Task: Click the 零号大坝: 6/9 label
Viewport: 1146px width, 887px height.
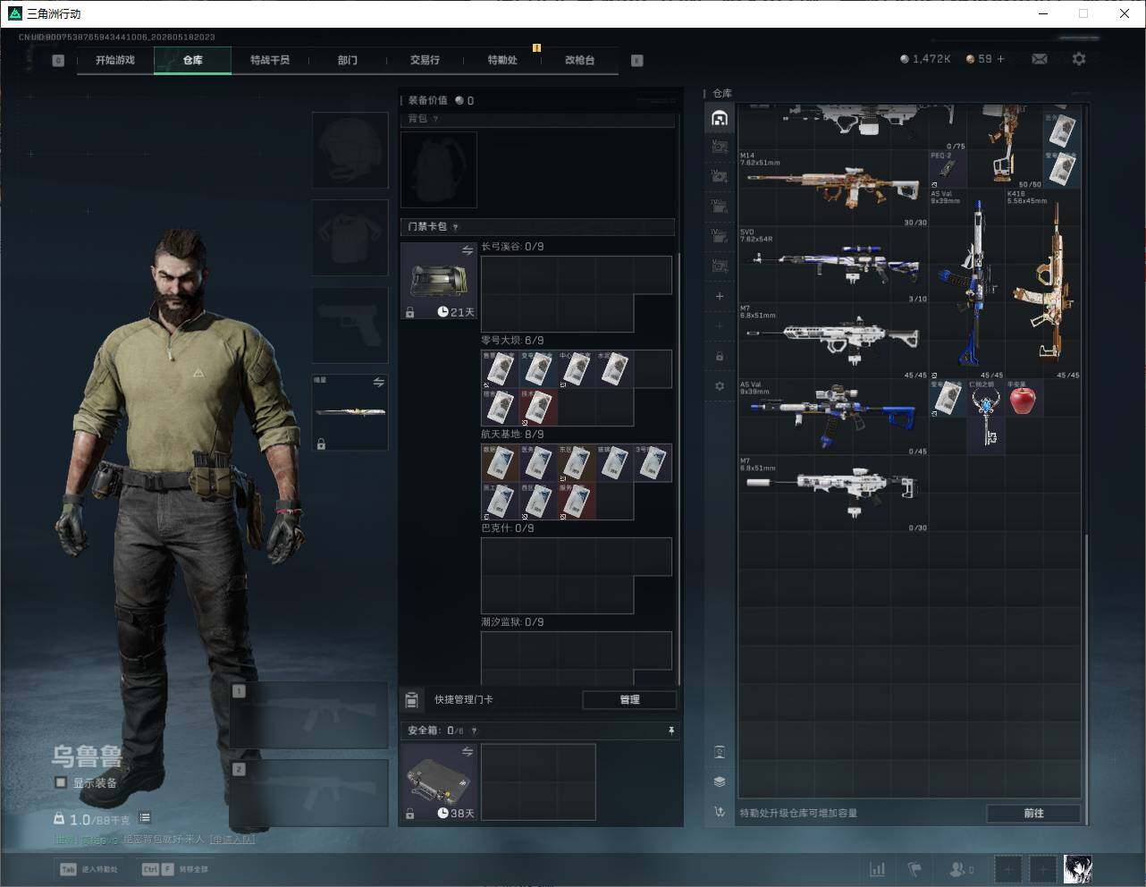Action: (512, 341)
